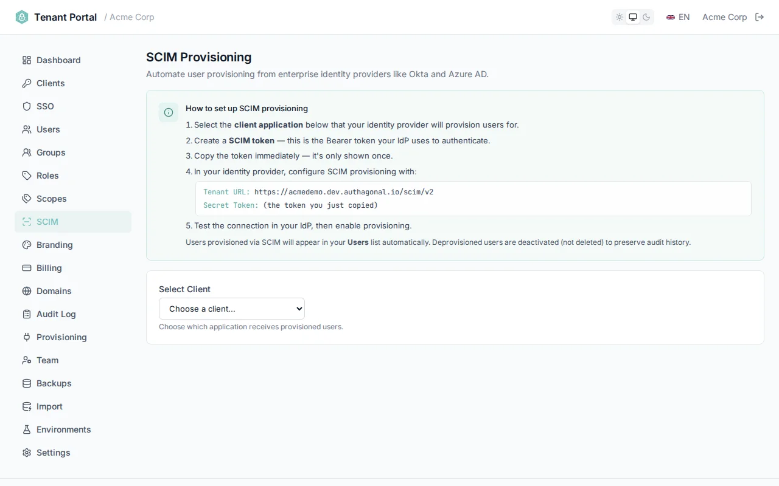
Task: Click the Audit Log clipboard icon
Action: (27, 314)
